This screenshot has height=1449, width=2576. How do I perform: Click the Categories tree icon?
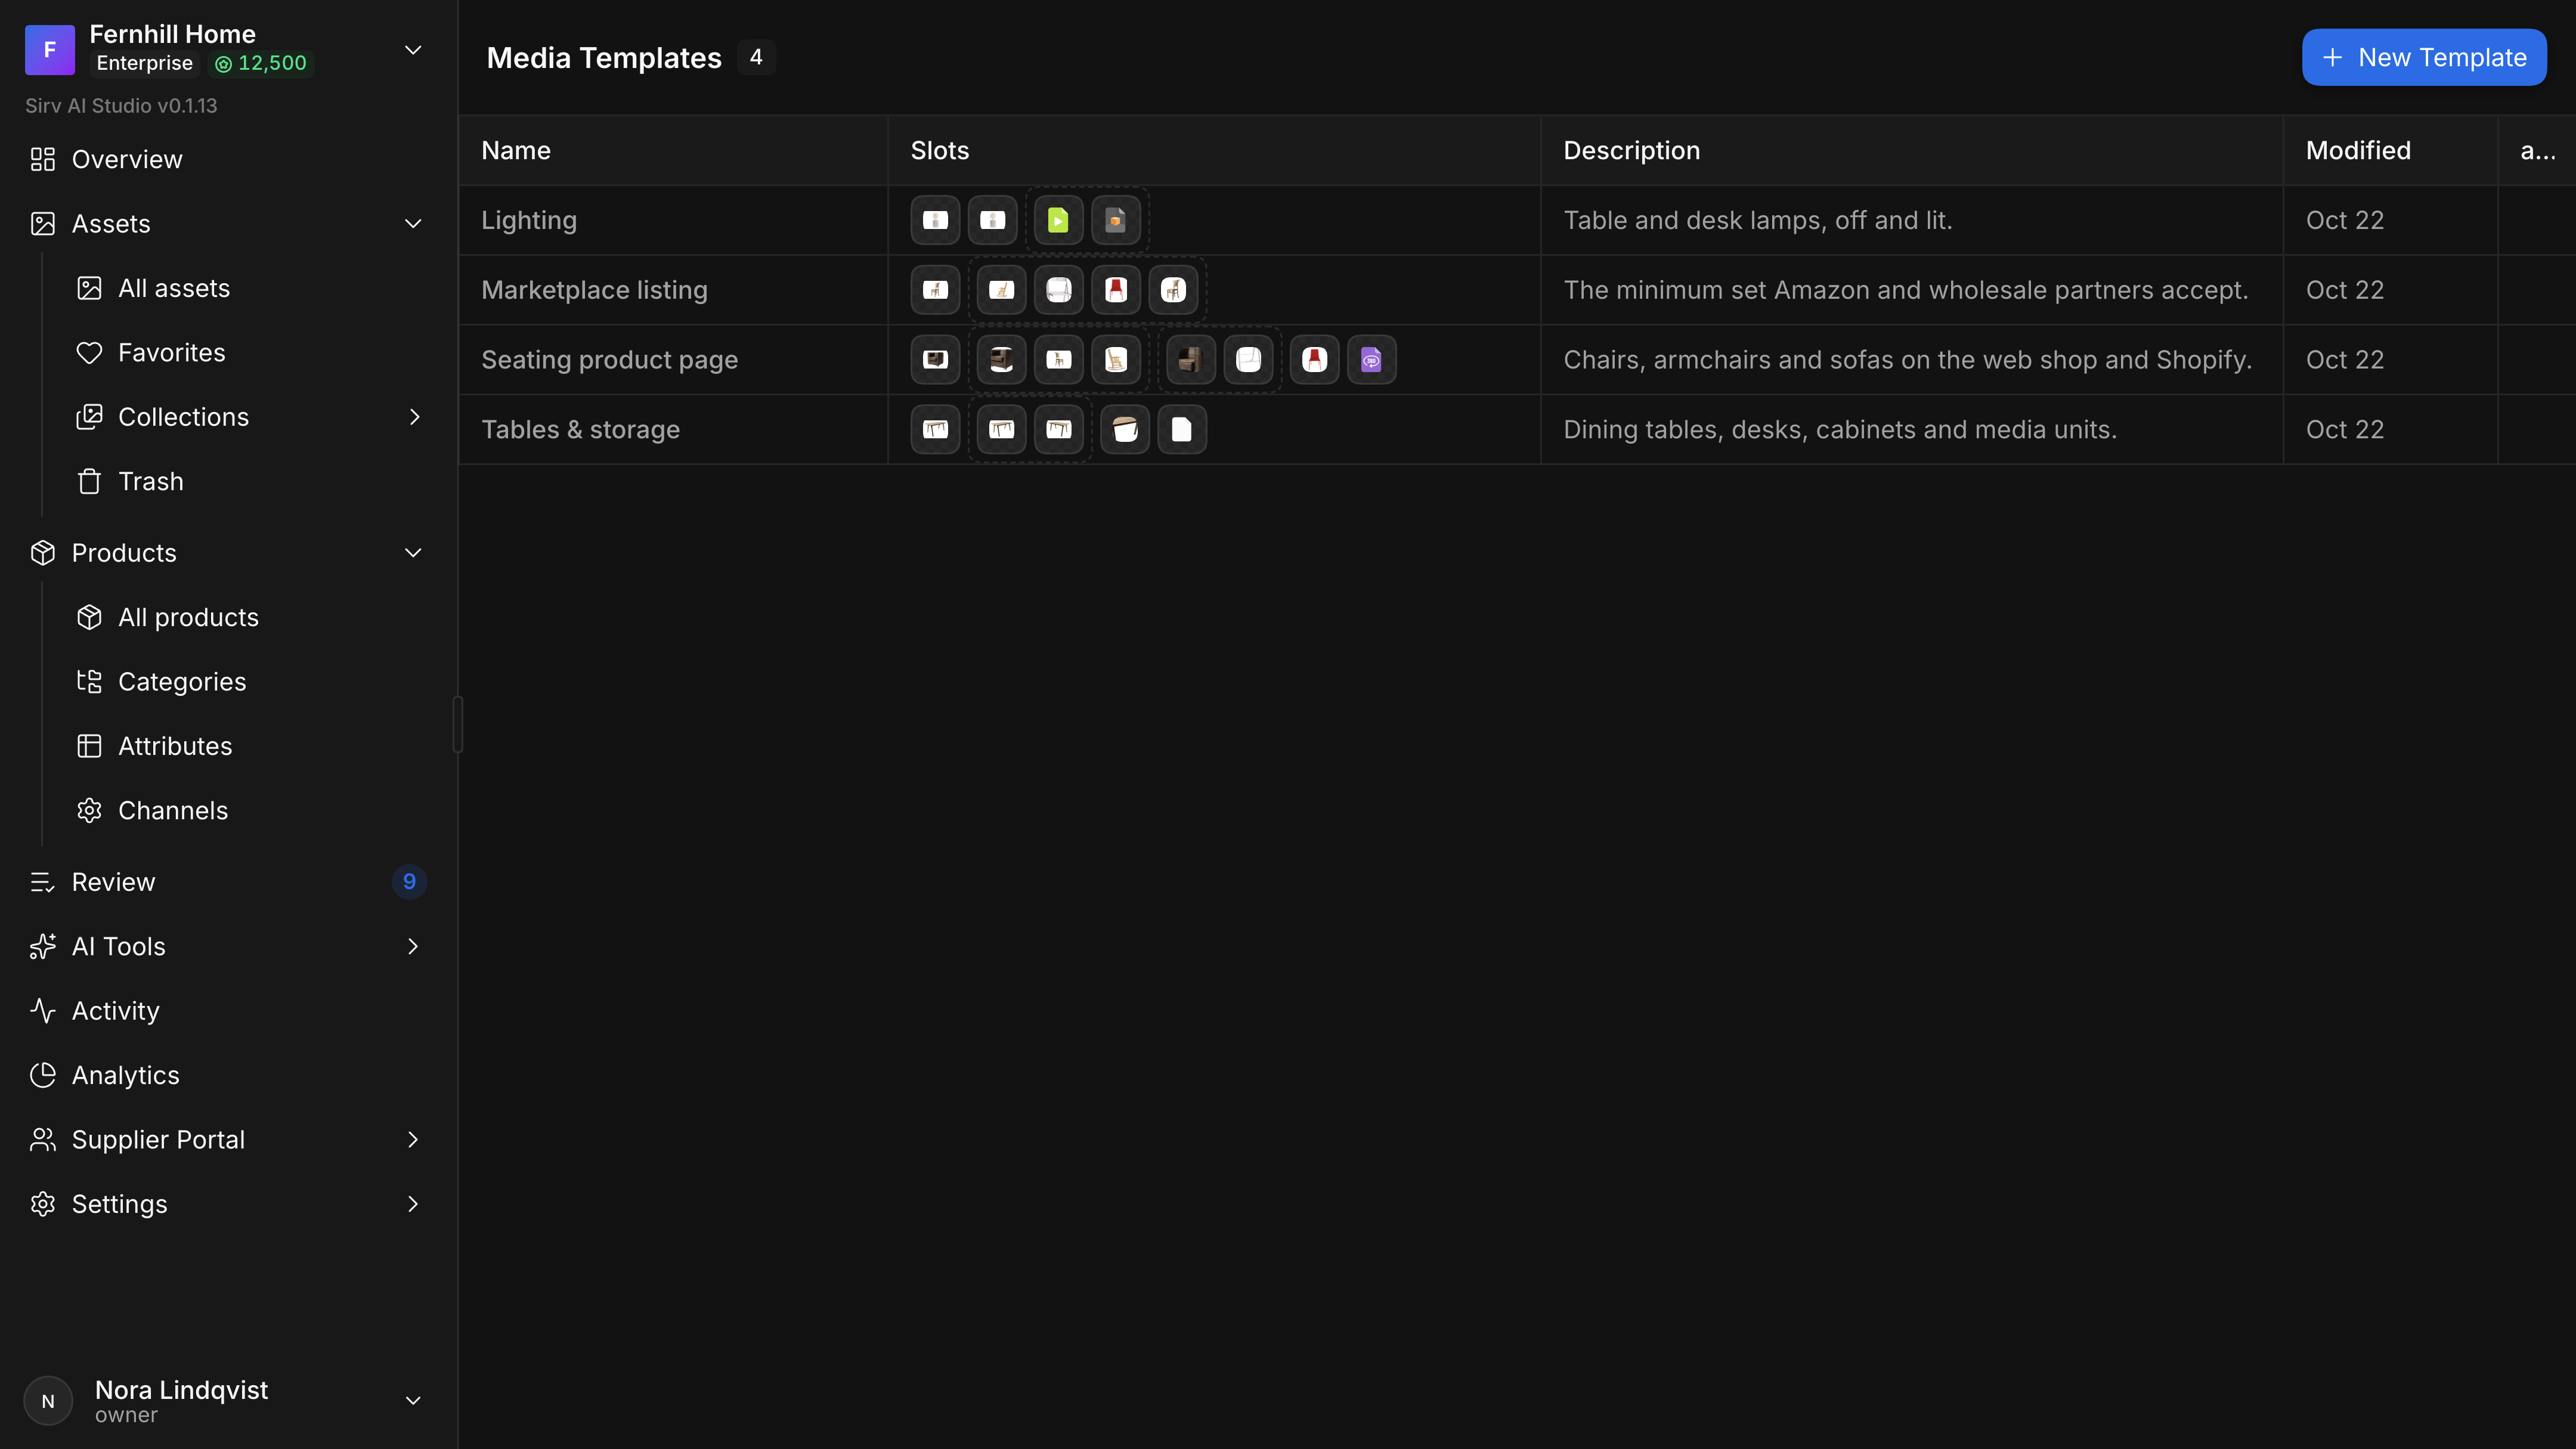point(89,682)
